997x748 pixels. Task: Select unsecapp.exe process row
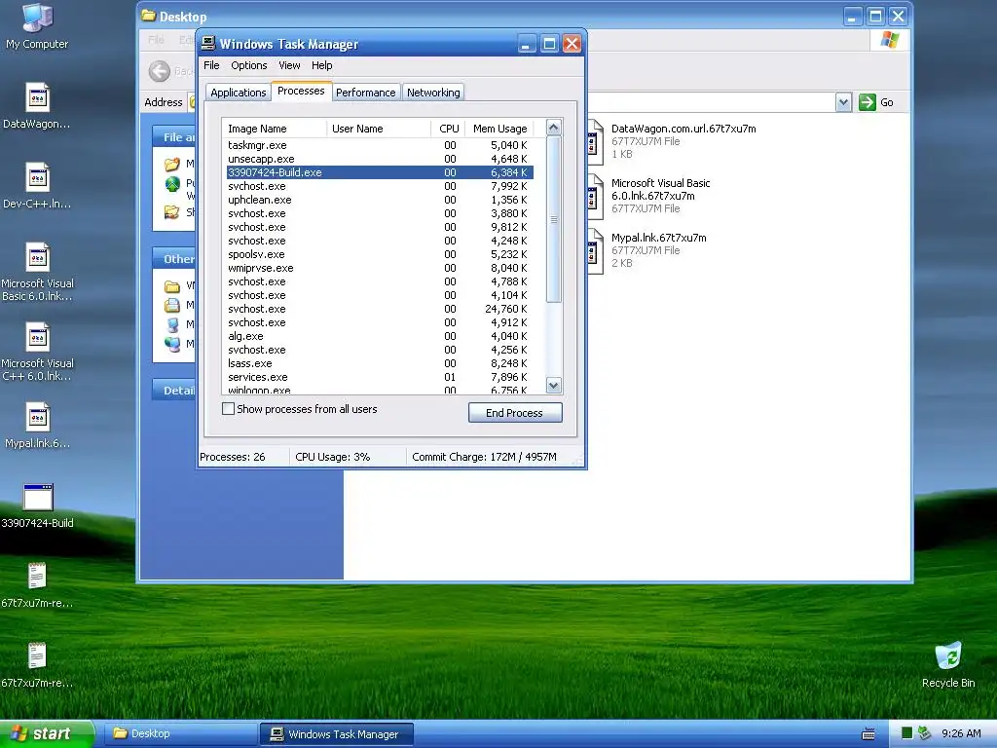[380, 159]
